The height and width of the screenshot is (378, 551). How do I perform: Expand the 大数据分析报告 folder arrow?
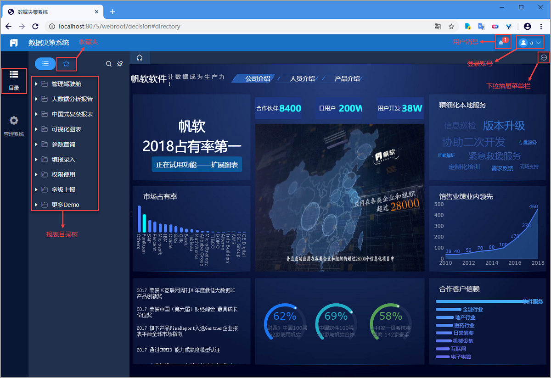(36, 99)
